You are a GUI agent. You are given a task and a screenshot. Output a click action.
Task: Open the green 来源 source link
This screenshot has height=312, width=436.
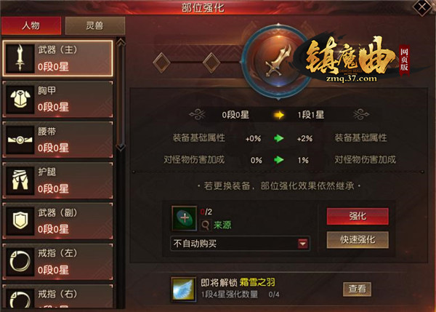pos(222,225)
